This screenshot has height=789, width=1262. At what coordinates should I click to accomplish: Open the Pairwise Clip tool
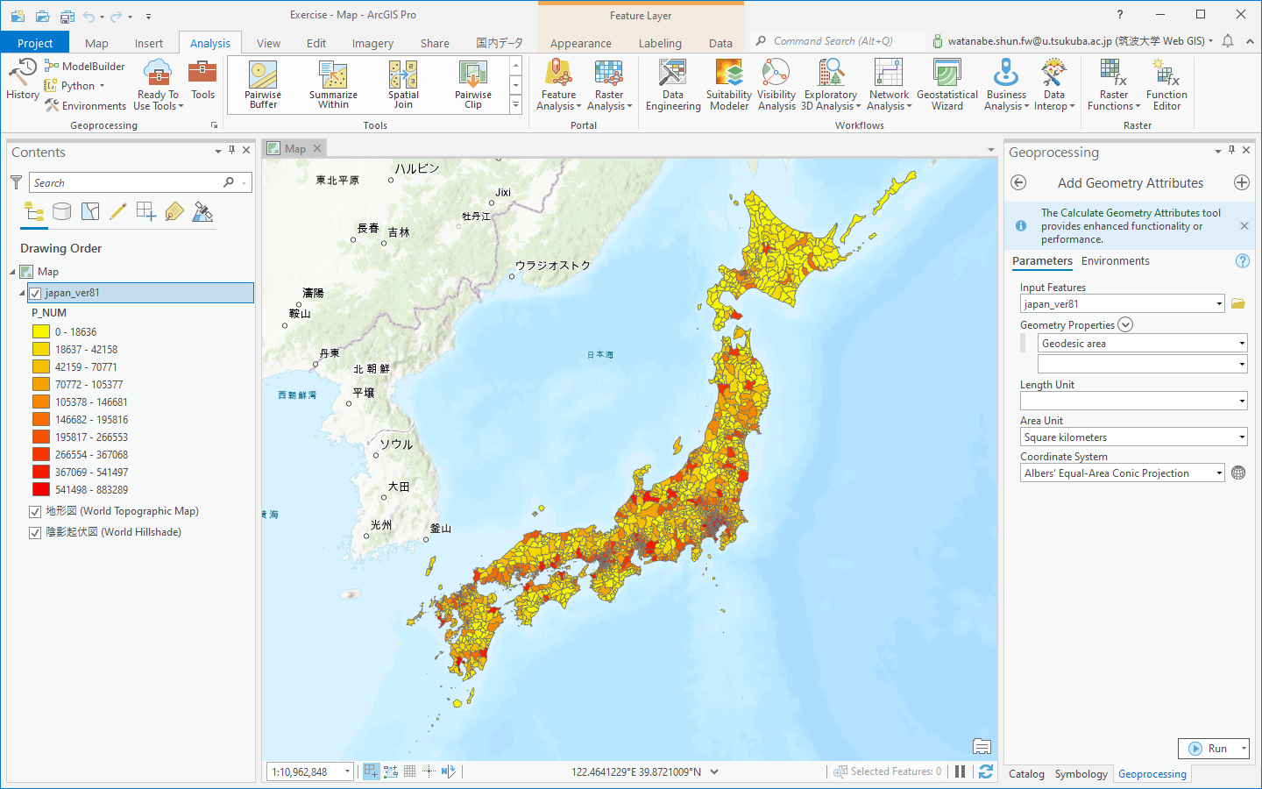pos(473,85)
